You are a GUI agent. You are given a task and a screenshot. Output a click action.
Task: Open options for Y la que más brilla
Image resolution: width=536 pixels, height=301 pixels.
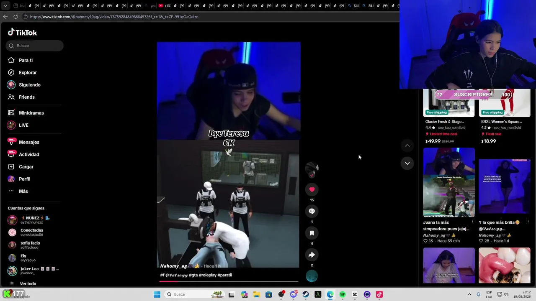click(528, 222)
